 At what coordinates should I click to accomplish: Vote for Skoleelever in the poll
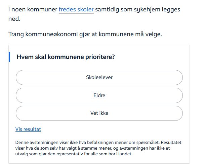pyautogui.click(x=99, y=77)
